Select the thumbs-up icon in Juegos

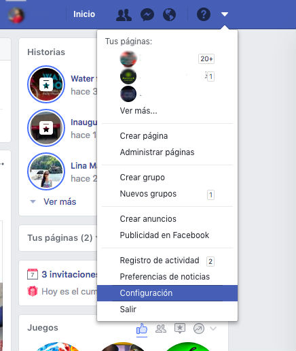click(x=142, y=329)
